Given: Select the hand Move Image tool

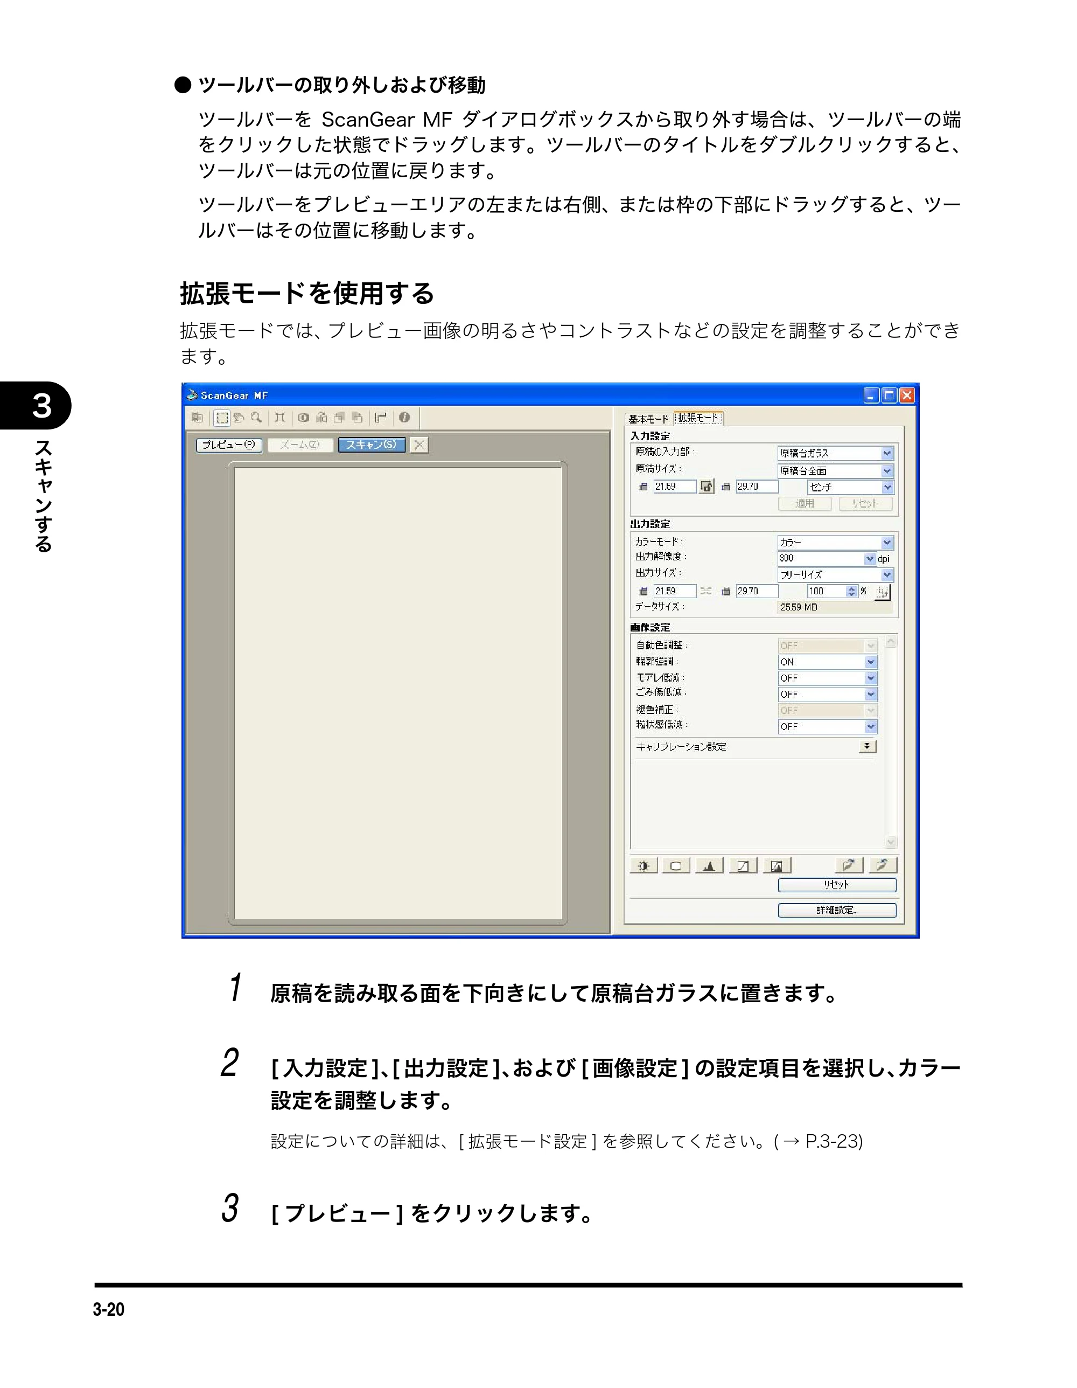Looking at the screenshot, I should [x=240, y=418].
